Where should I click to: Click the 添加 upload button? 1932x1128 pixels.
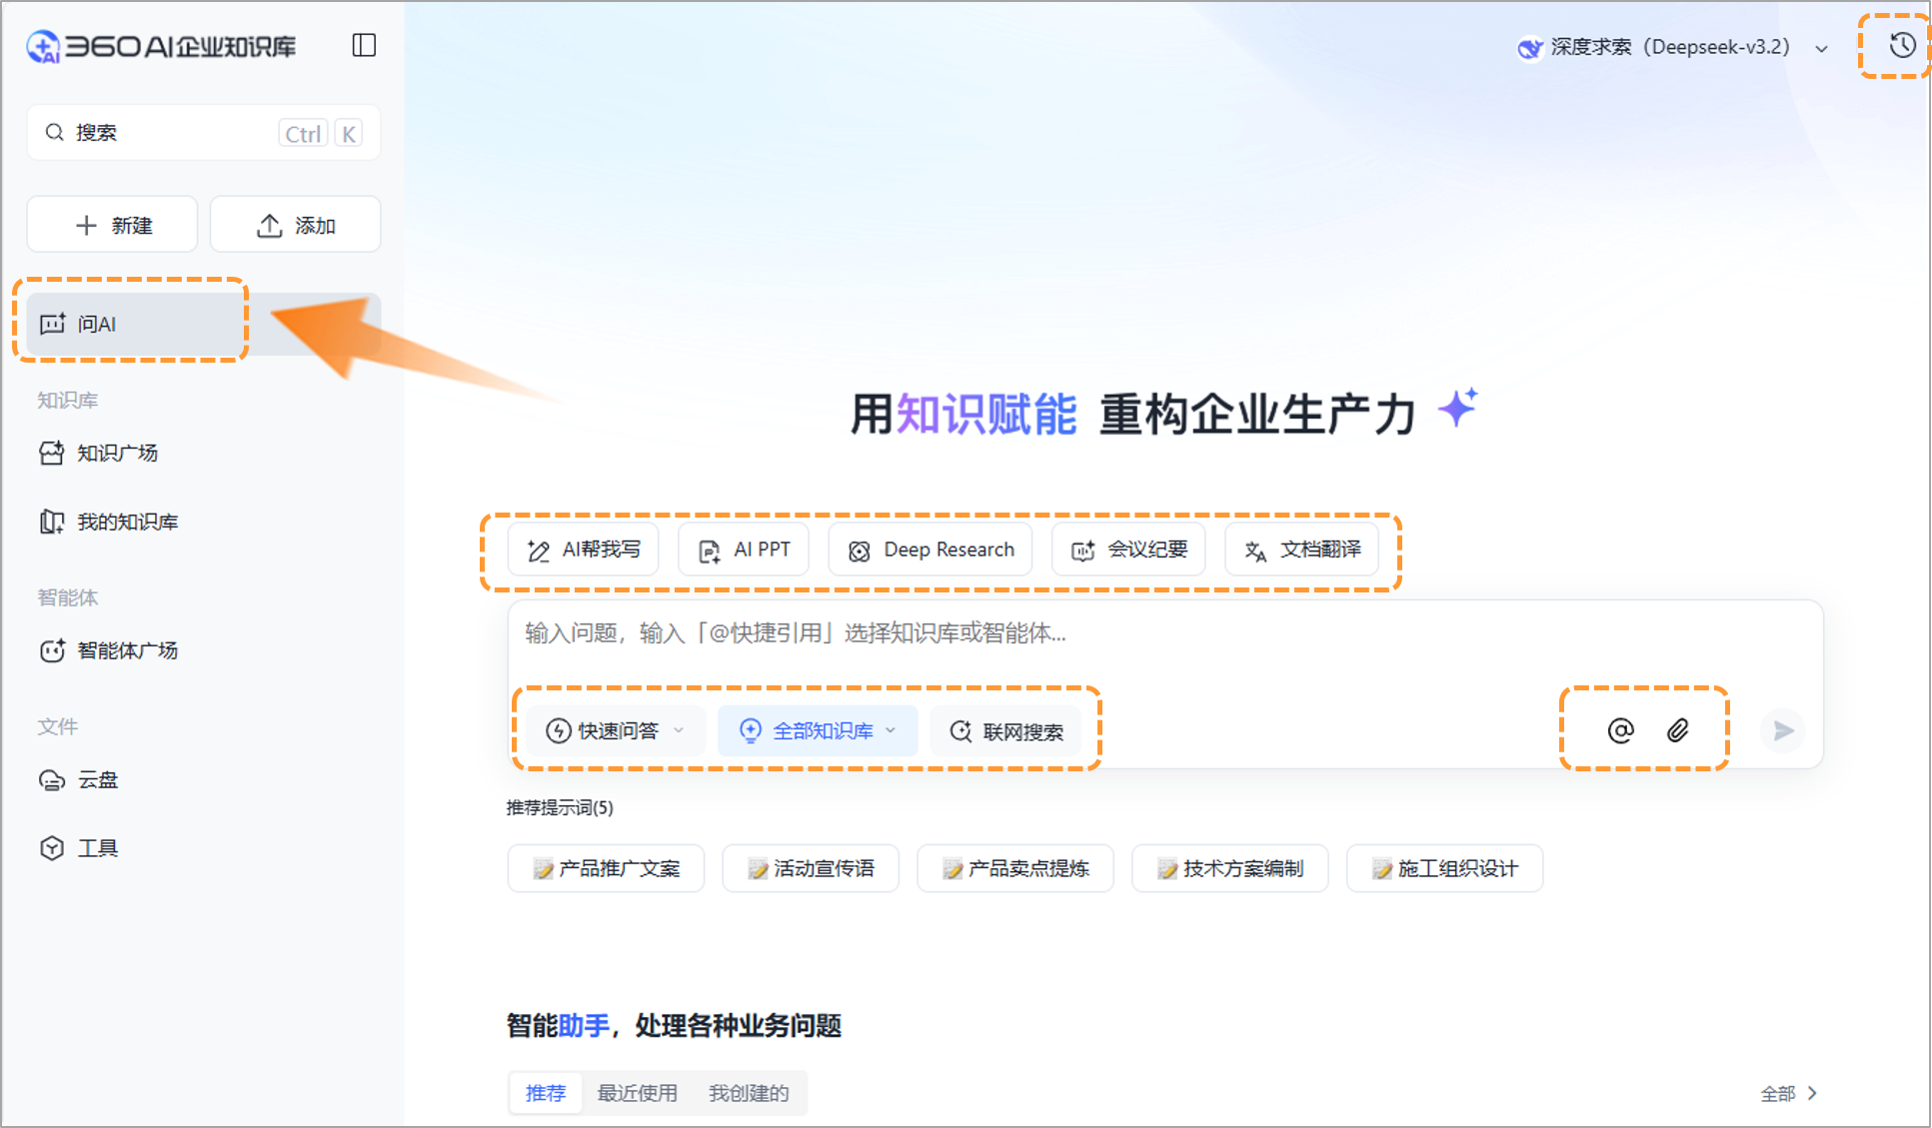pos(295,224)
